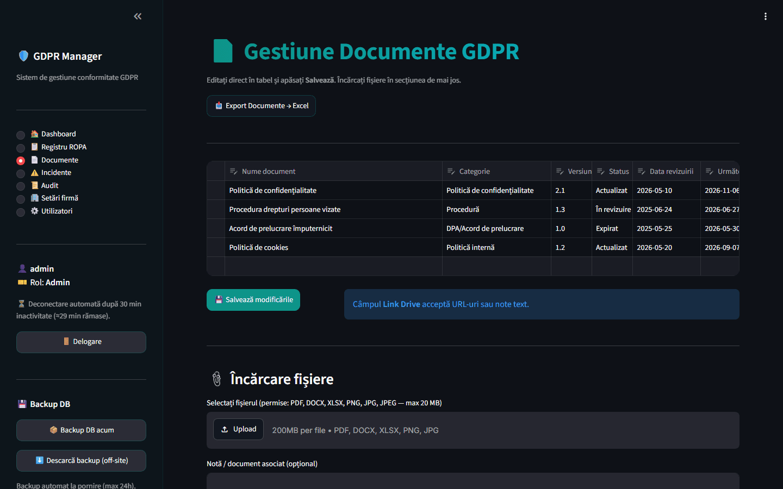Click Export Documente to Excel button

click(x=261, y=106)
